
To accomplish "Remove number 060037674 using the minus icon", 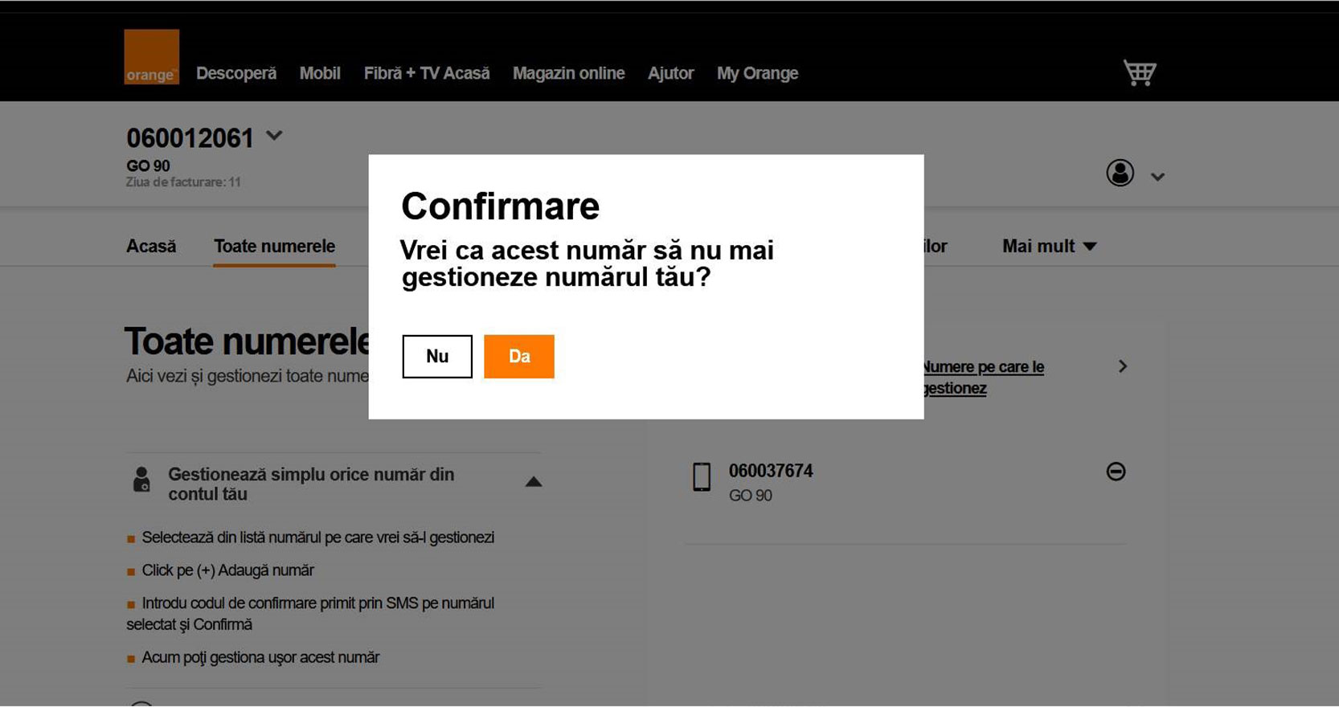I will tap(1116, 472).
